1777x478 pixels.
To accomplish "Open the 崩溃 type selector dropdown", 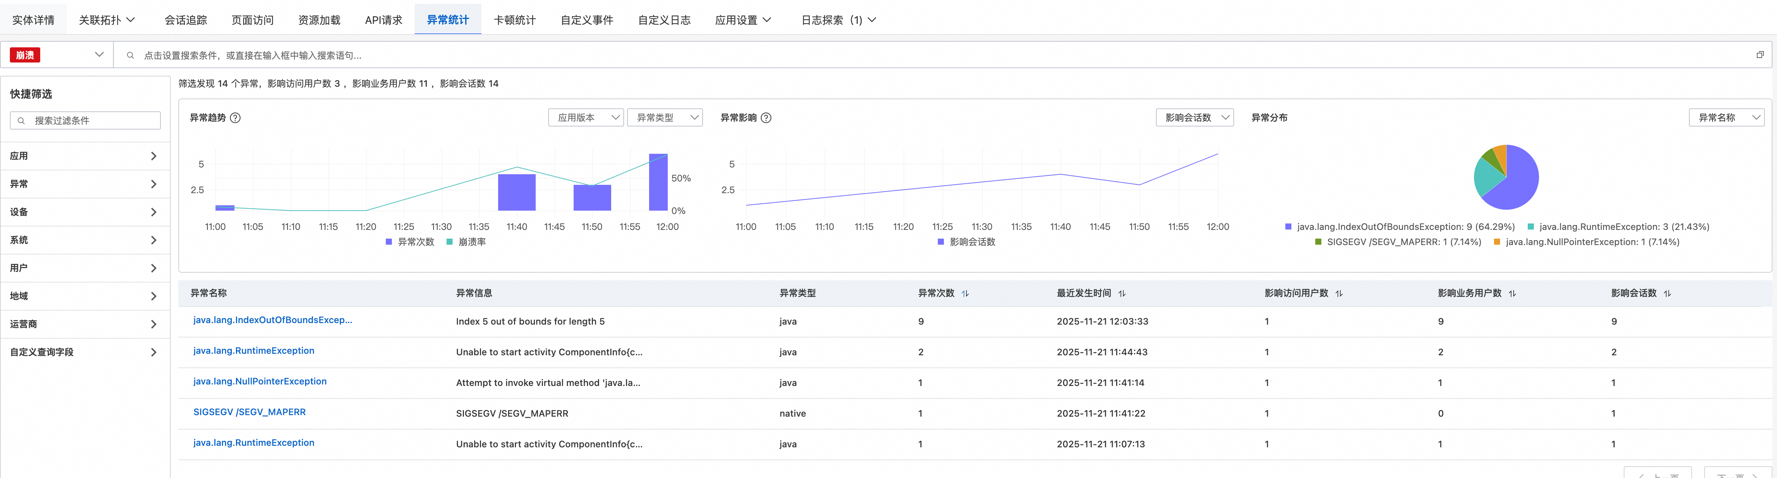I will 57,55.
